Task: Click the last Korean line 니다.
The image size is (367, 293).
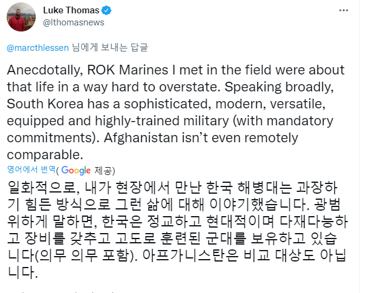Action: point(22,272)
